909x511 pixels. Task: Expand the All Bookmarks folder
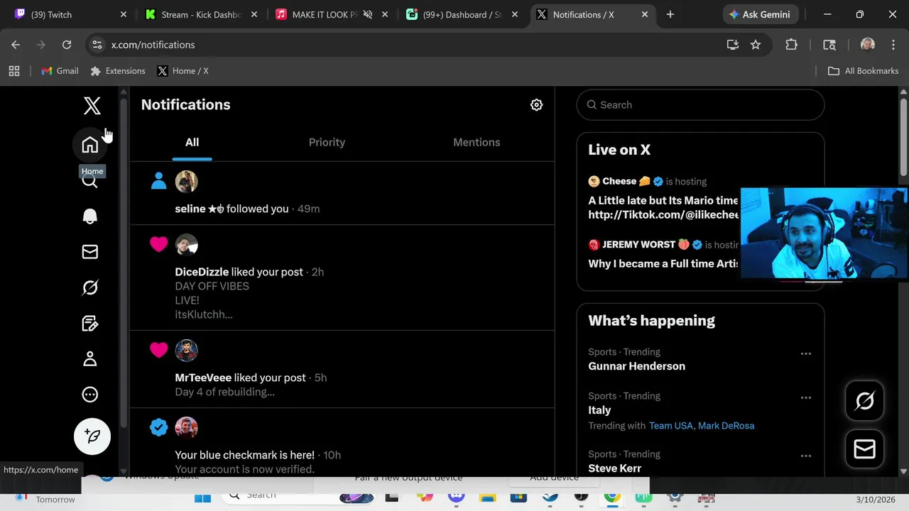point(863,71)
